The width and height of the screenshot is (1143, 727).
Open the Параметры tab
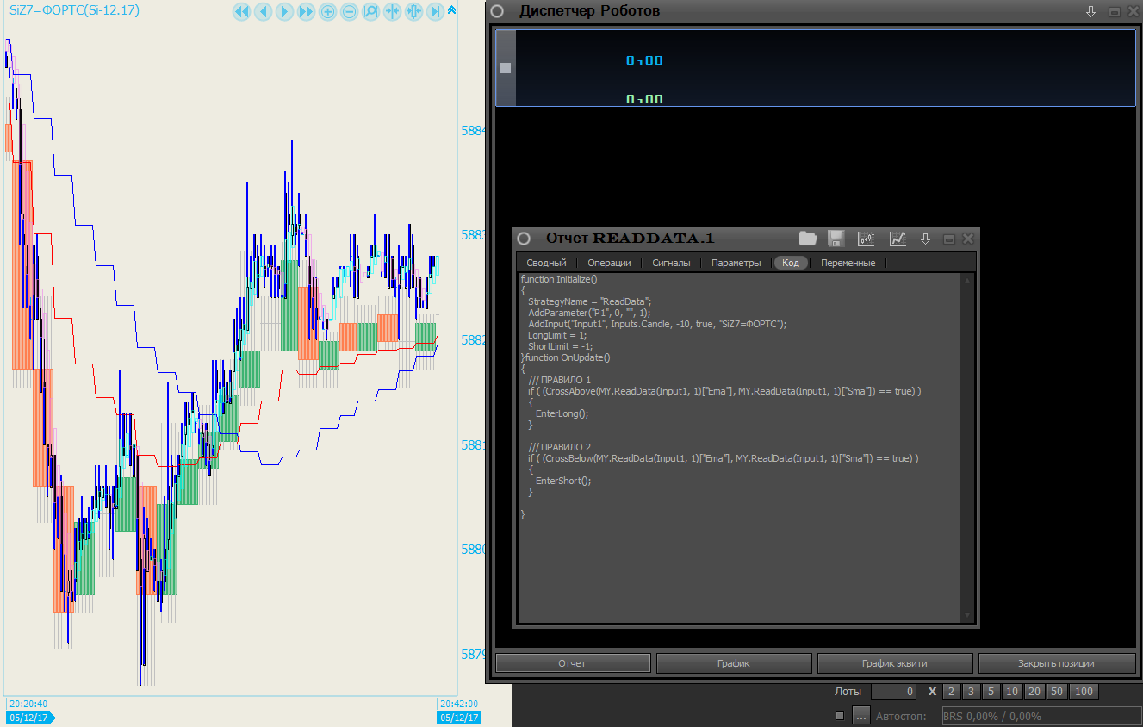click(736, 263)
